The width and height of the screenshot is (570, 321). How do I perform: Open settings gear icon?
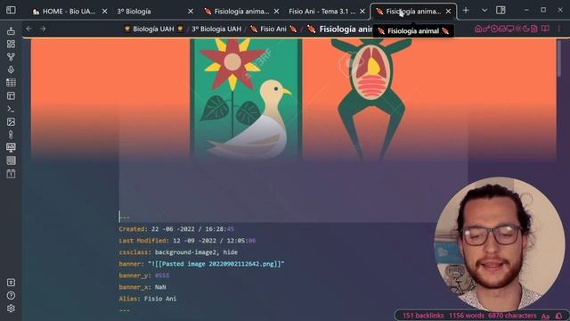pyautogui.click(x=11, y=309)
